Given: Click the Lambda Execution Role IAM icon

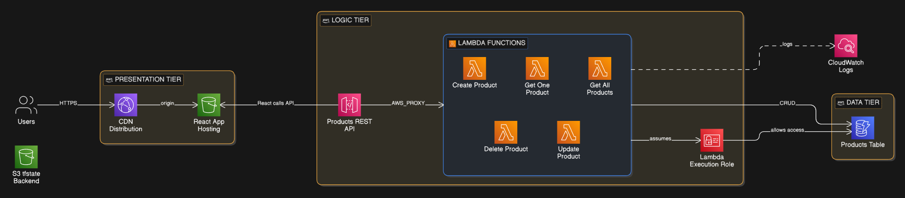Looking at the screenshot, I should pyautogui.click(x=712, y=140).
